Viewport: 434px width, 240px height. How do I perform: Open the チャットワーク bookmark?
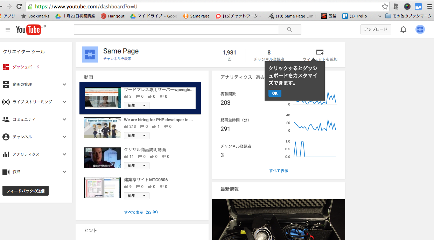click(239, 16)
